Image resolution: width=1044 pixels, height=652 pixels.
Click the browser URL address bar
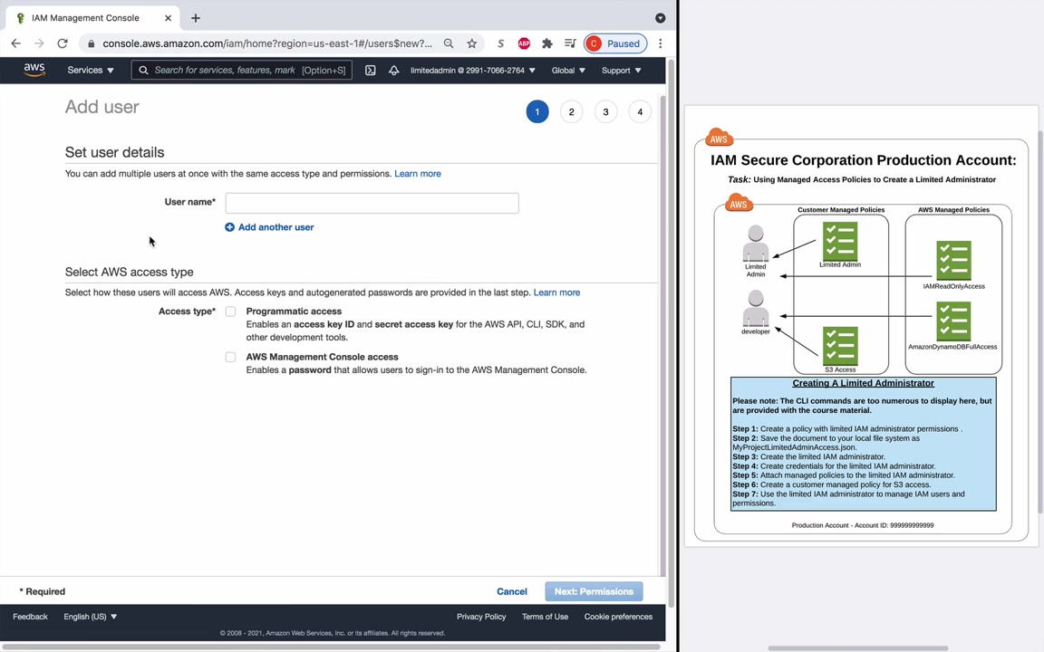click(x=267, y=43)
